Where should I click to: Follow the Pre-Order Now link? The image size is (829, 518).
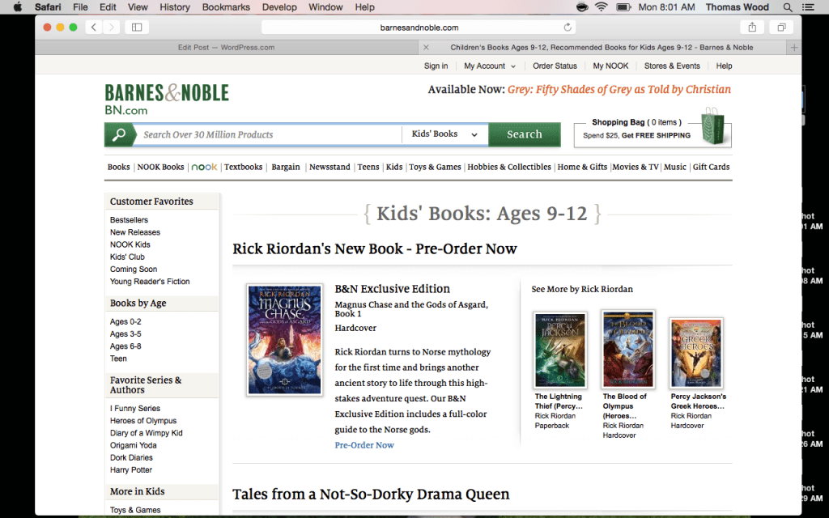pyautogui.click(x=364, y=445)
